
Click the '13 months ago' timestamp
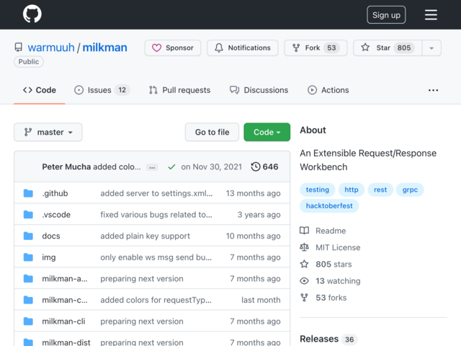253,193
